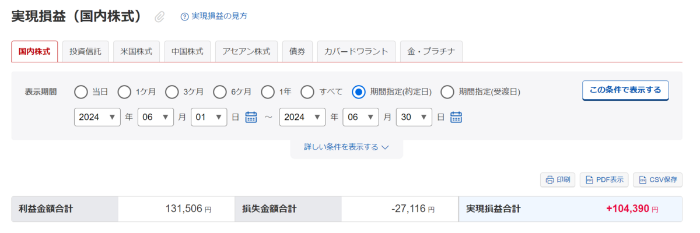Viewport: 700px width, 233px height.
Task: Click the paperclip icon beside the title
Action: (159, 17)
